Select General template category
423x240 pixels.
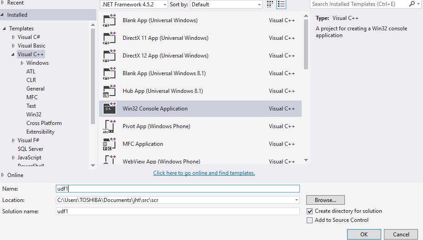pyautogui.click(x=35, y=89)
